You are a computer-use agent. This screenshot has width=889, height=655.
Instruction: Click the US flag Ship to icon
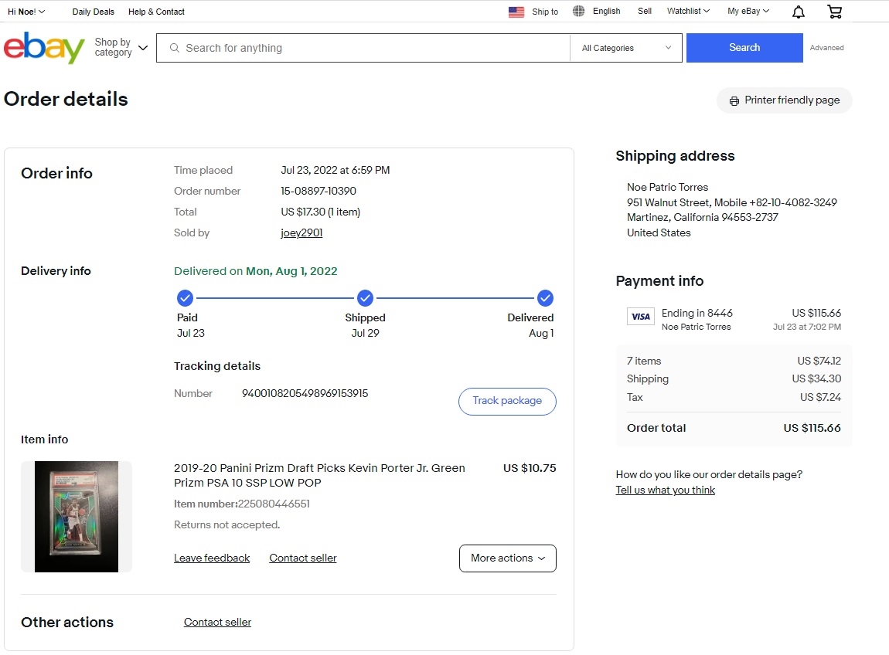(x=516, y=12)
